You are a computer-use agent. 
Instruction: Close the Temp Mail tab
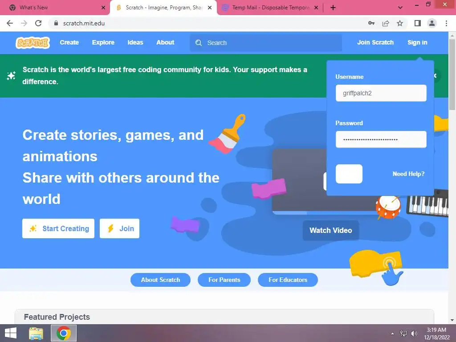point(316,8)
